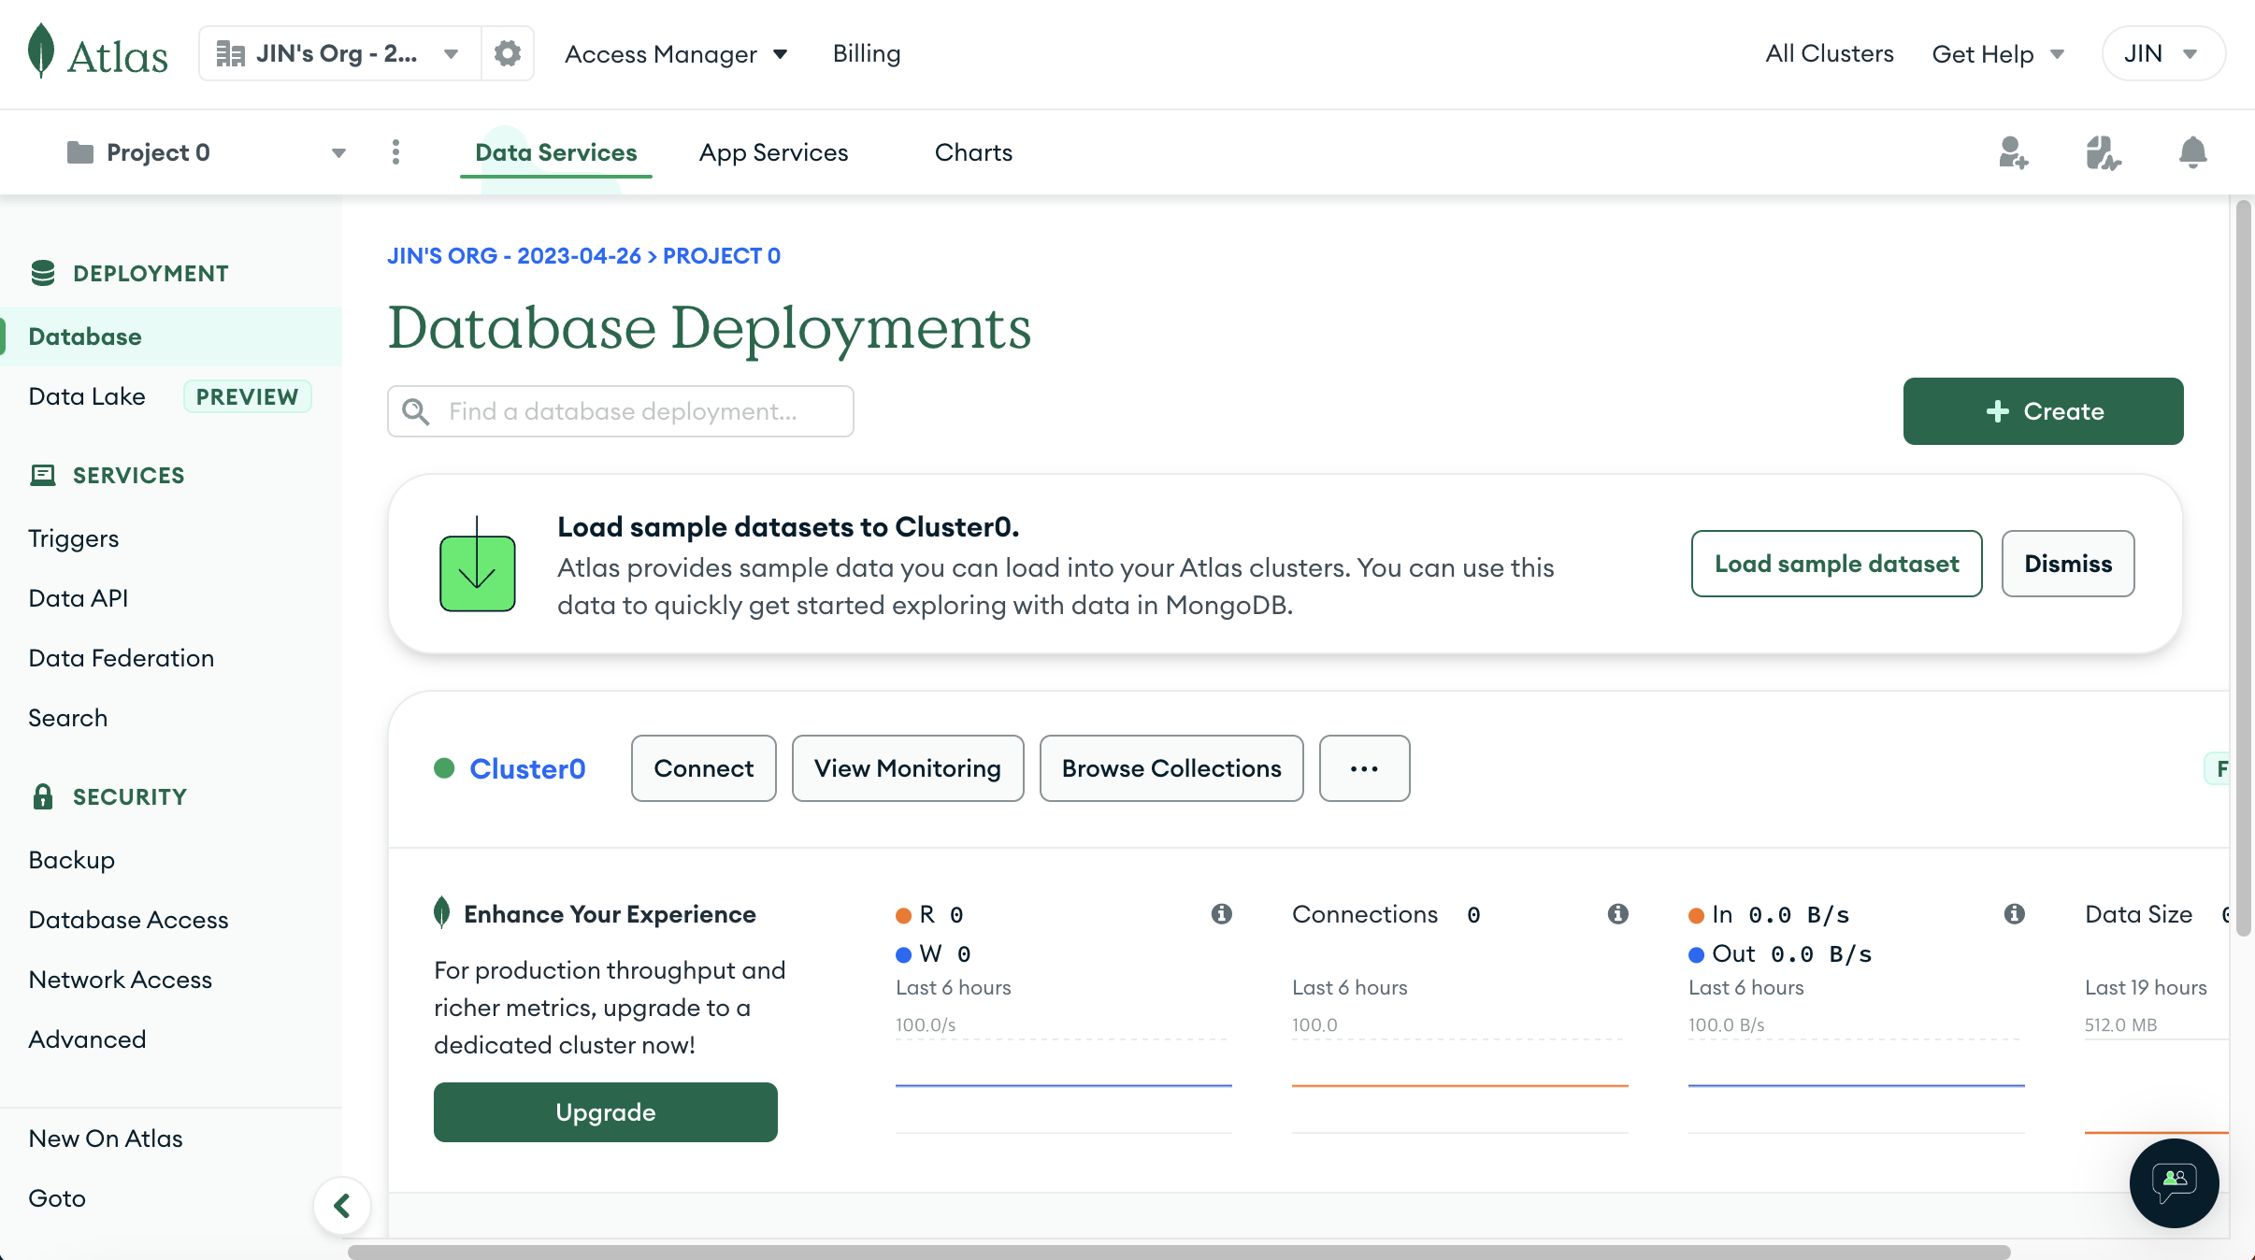Open Data Lake in the sidebar

point(87,396)
